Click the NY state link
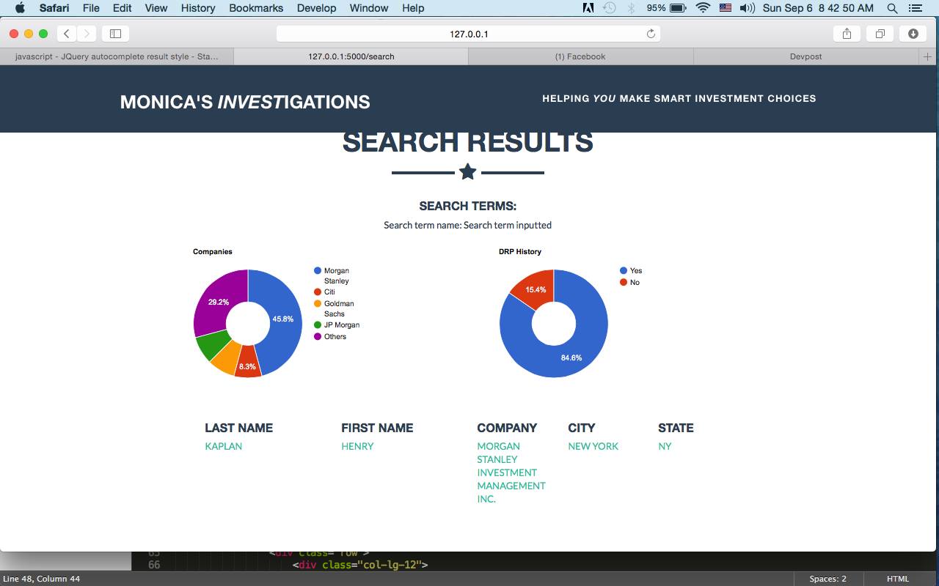 tap(665, 446)
